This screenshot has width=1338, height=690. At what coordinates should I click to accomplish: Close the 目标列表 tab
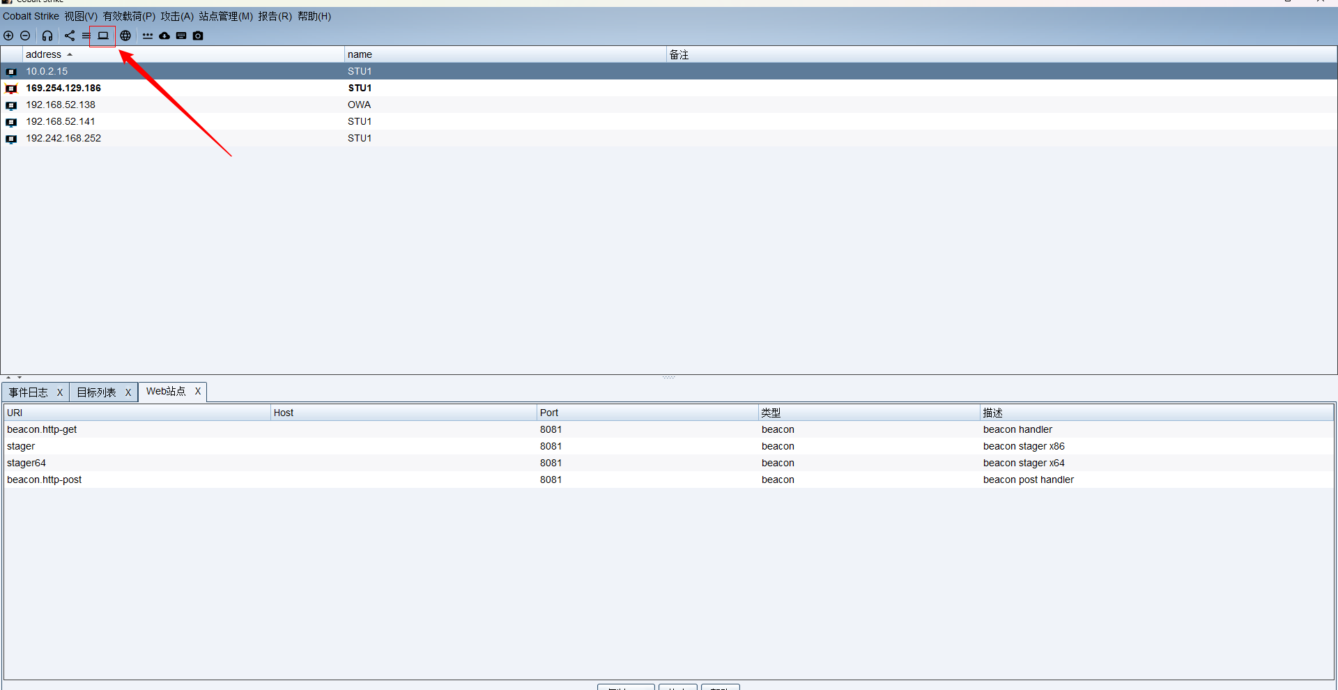pos(128,392)
